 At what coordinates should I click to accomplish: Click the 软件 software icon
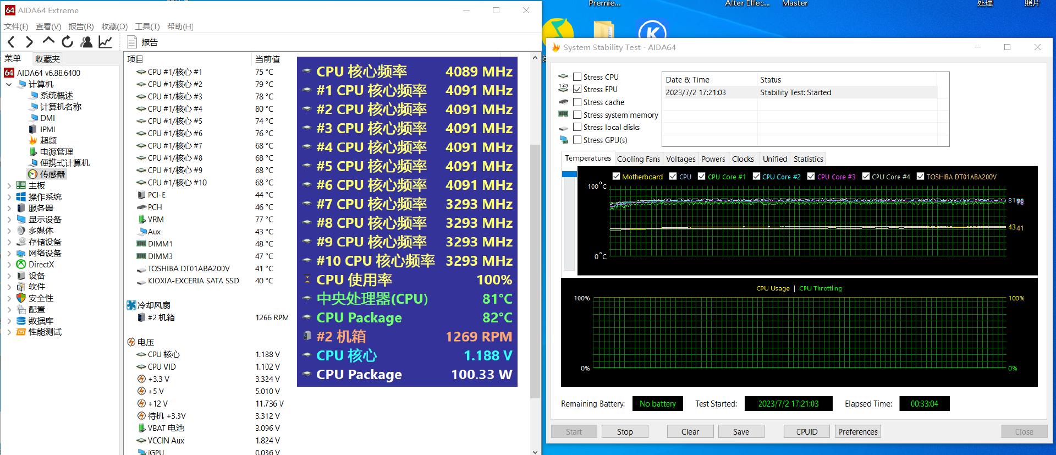(x=21, y=287)
